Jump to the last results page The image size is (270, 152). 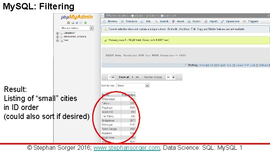137,77
